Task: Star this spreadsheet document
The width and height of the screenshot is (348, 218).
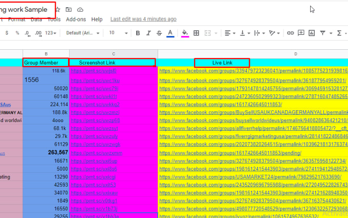Action: point(58,10)
